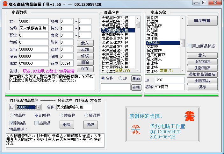224x154 pixels.
Task: Select 天火麒麟兽礼包 in the item list
Action: pyautogui.click(x=118, y=30)
